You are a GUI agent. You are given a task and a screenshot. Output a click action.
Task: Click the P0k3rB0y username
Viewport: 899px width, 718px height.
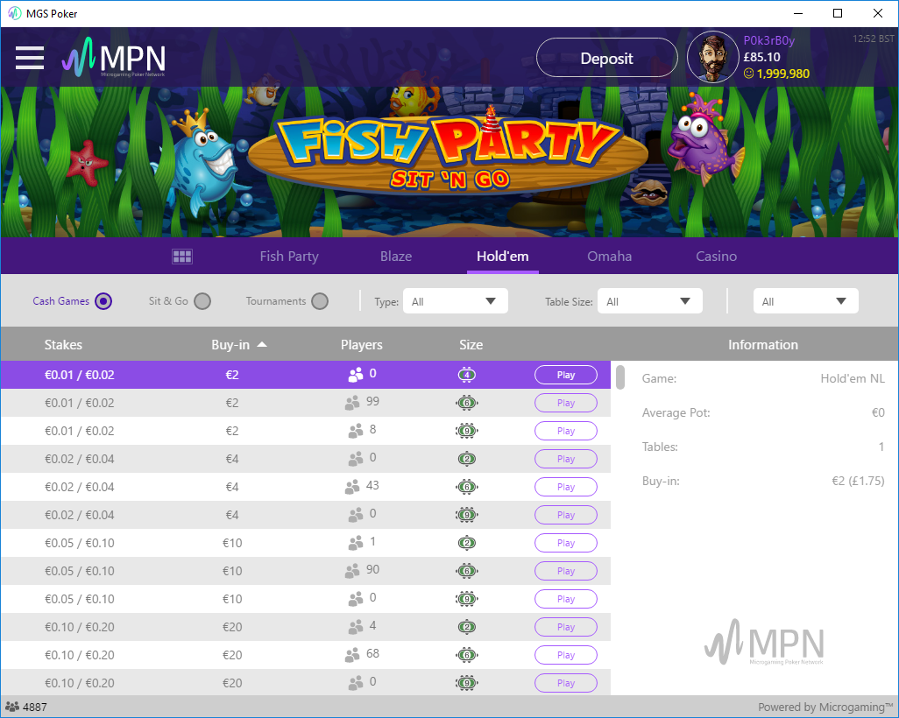(768, 40)
